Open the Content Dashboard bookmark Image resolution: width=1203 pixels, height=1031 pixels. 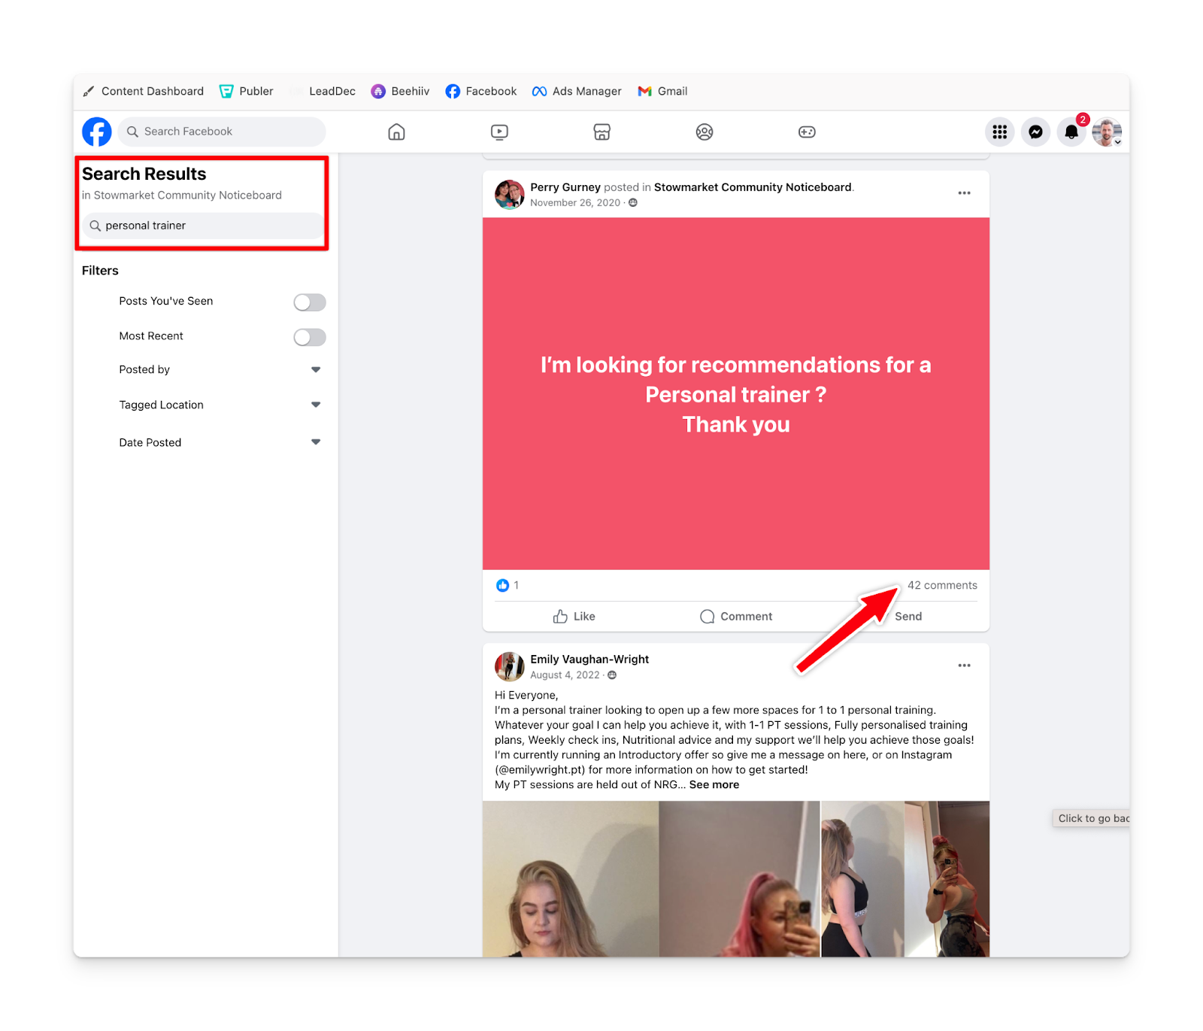[143, 91]
